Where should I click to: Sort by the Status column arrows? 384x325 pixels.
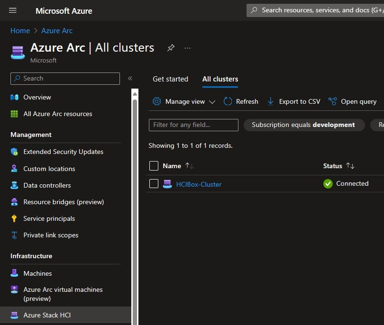[350, 166]
